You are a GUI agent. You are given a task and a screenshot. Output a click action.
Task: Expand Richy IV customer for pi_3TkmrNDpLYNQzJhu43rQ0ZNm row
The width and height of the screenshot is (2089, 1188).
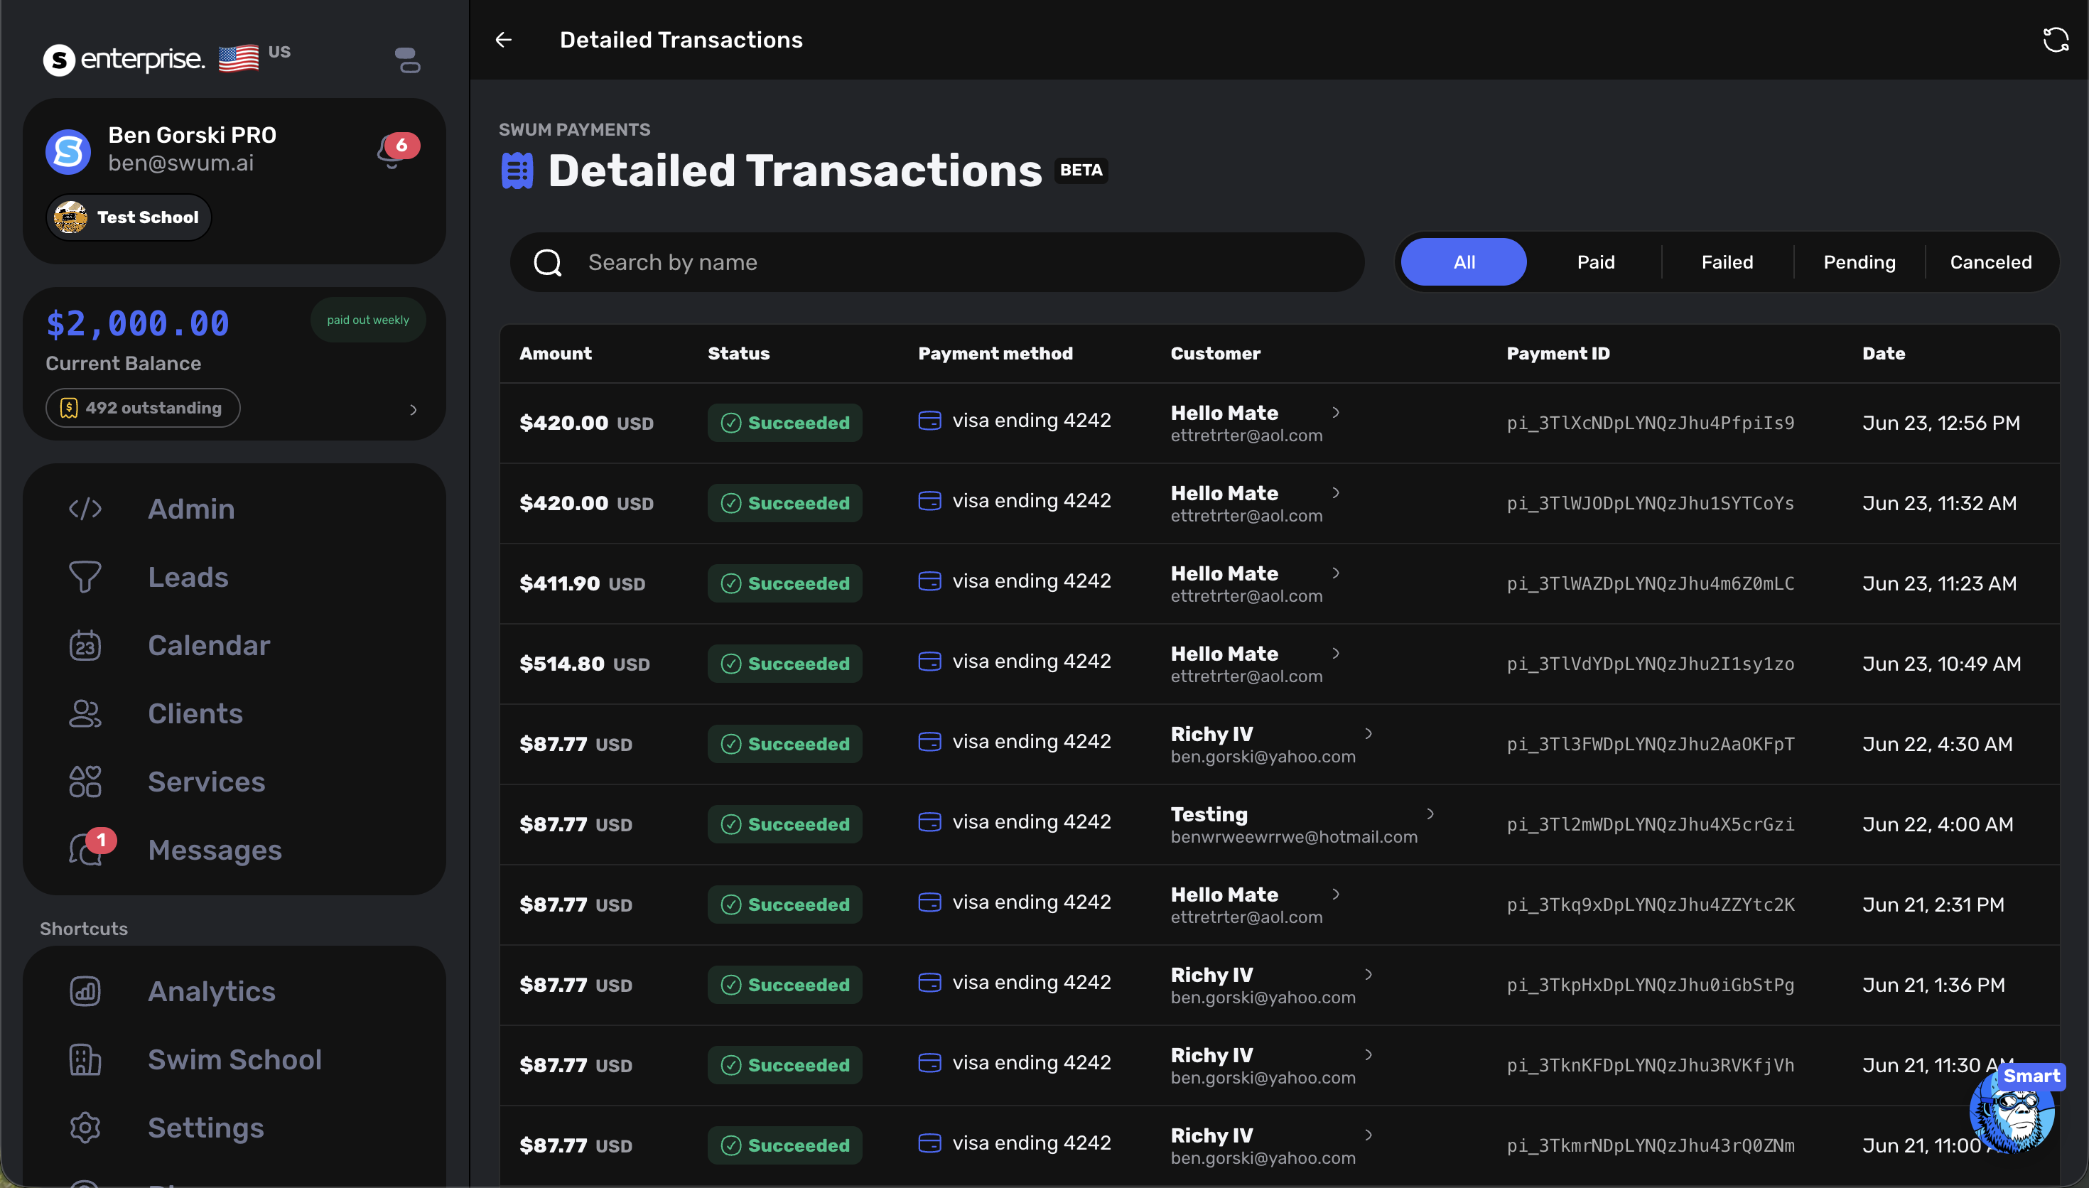click(1369, 1134)
